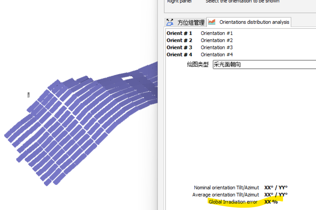Click the 绘图类型 field label
Image resolution: width=316 pixels, height=210 pixels.
coord(198,64)
